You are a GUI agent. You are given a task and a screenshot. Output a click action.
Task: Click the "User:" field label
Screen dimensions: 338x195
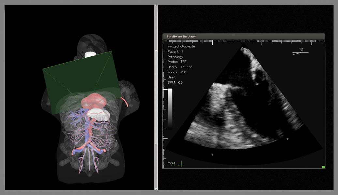tap(171, 77)
